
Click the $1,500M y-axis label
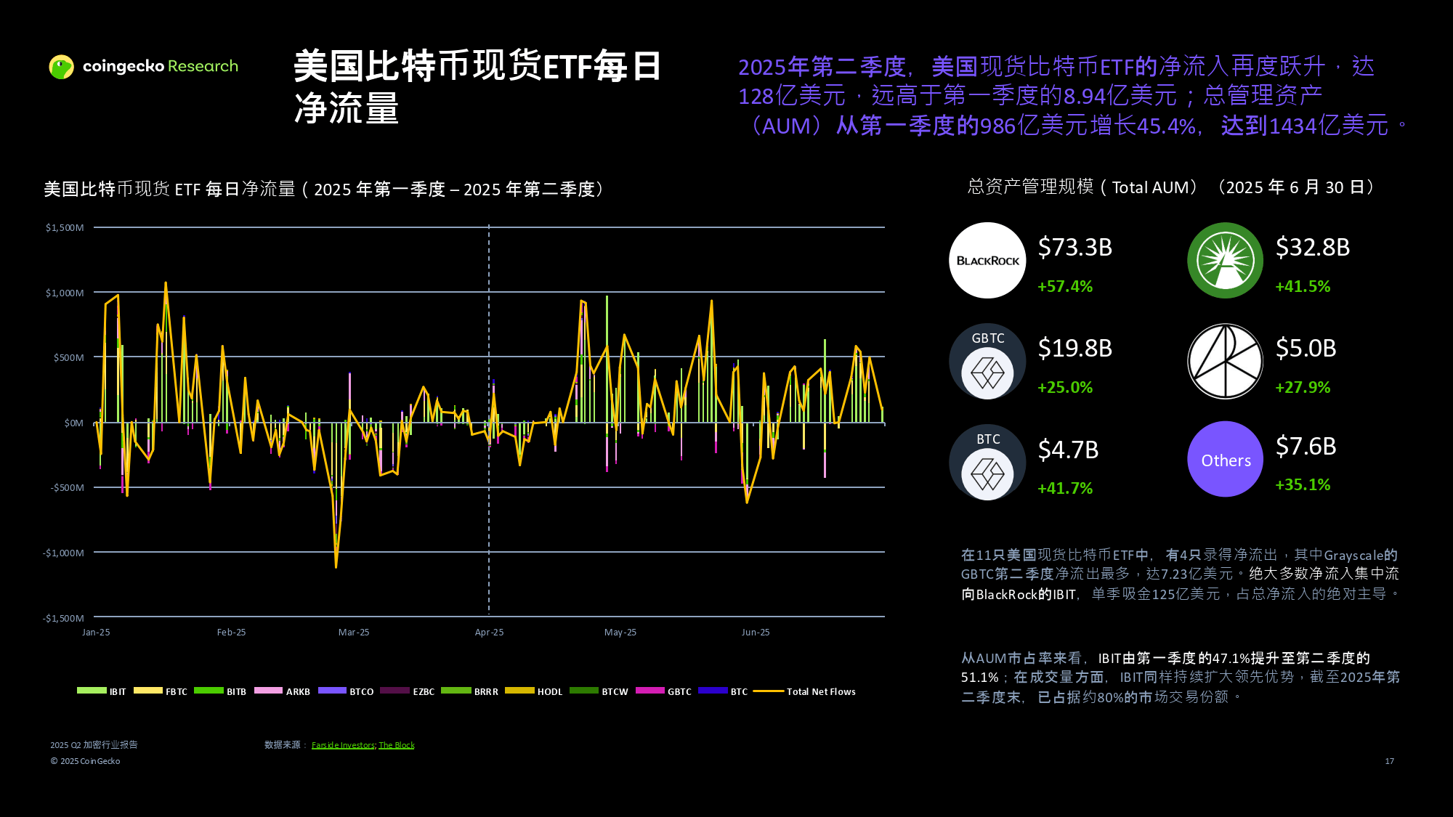coord(65,228)
